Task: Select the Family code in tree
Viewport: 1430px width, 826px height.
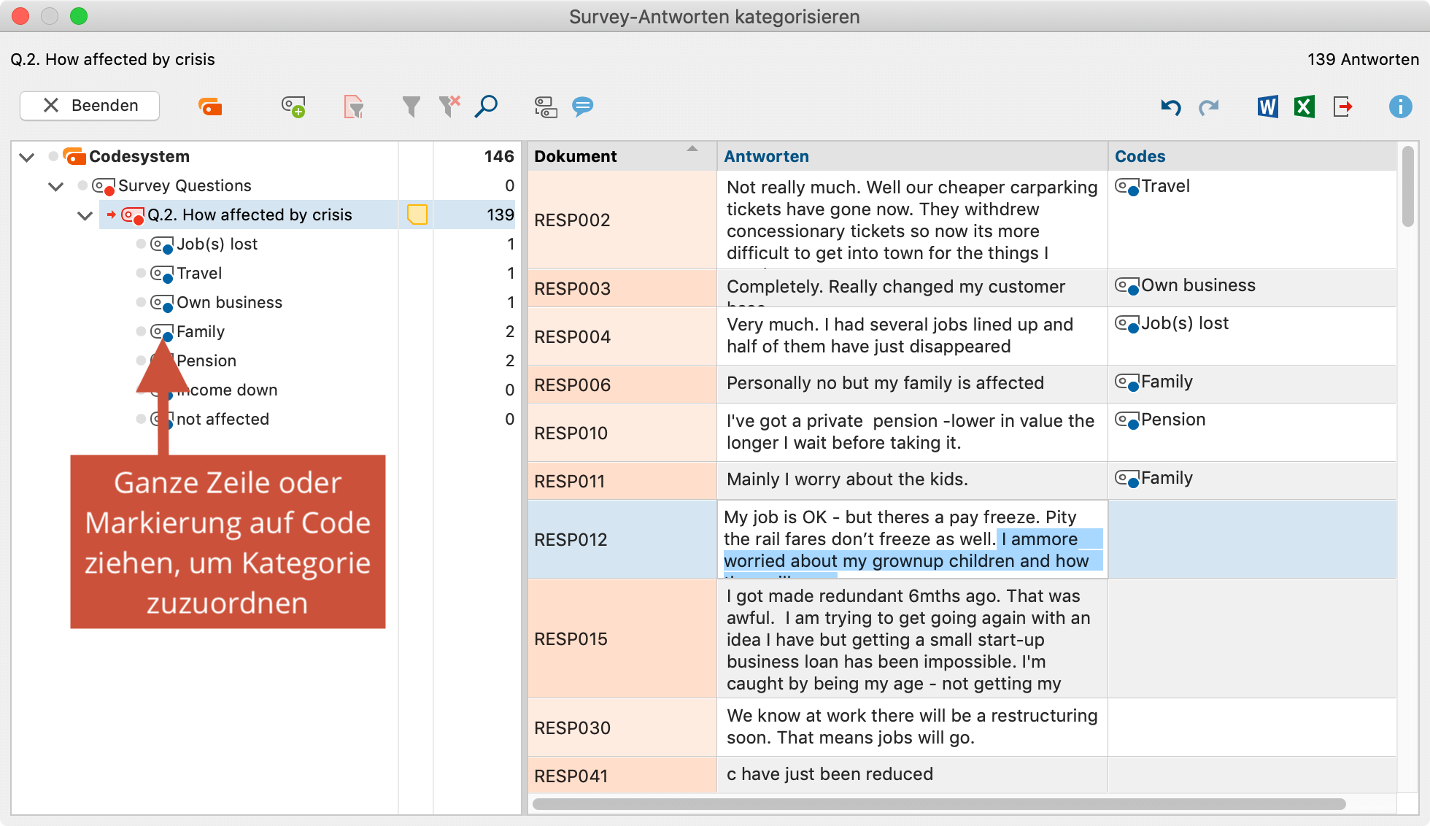Action: (201, 331)
